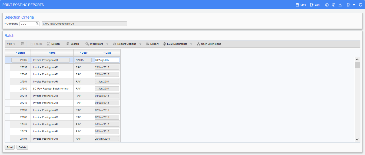Click the date field 30/Aug/2017
Viewport: 365px width, 155px height.
[x=107, y=60]
